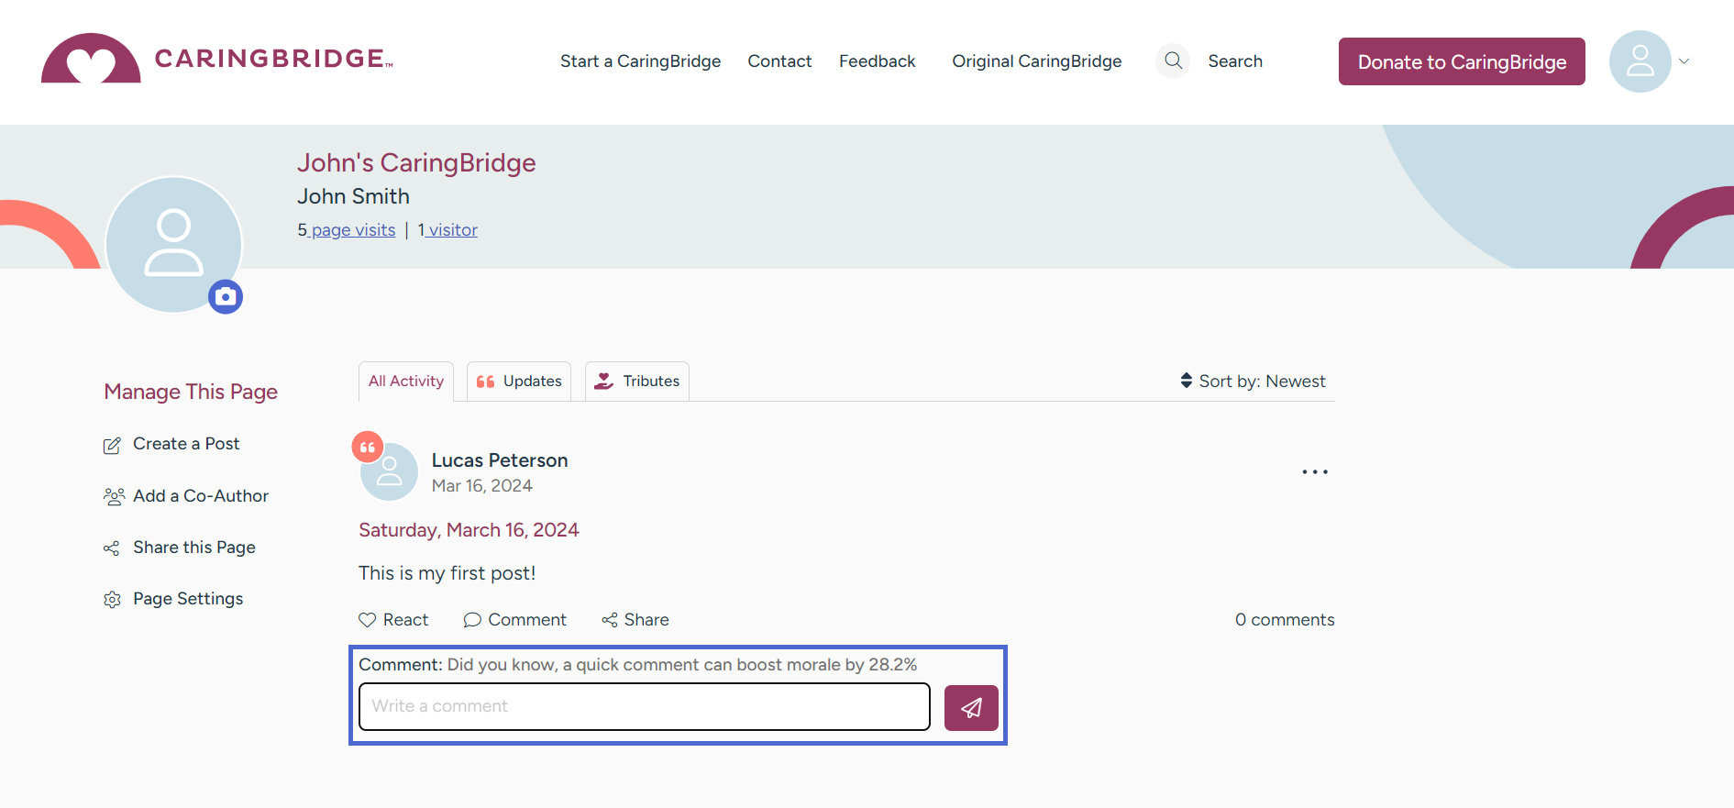This screenshot has width=1734, height=808.
Task: Expand the account menu chevron
Action: 1685,61
